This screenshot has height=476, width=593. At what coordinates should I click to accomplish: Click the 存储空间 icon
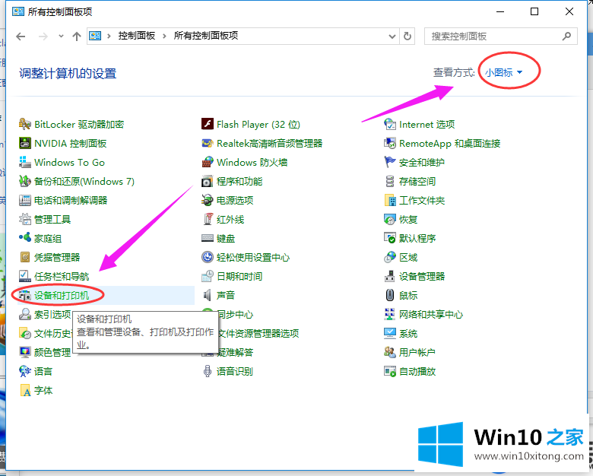click(390, 181)
